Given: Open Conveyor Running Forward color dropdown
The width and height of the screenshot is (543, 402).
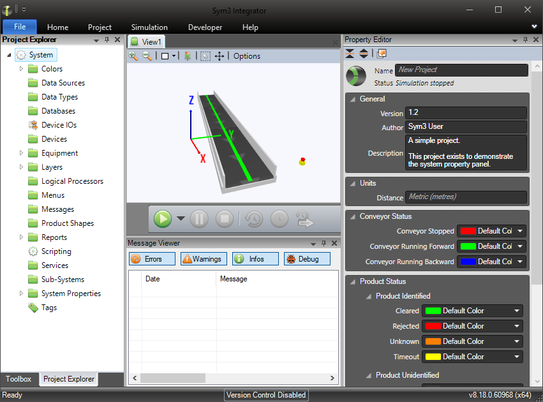Looking at the screenshot, I should pos(491,246).
